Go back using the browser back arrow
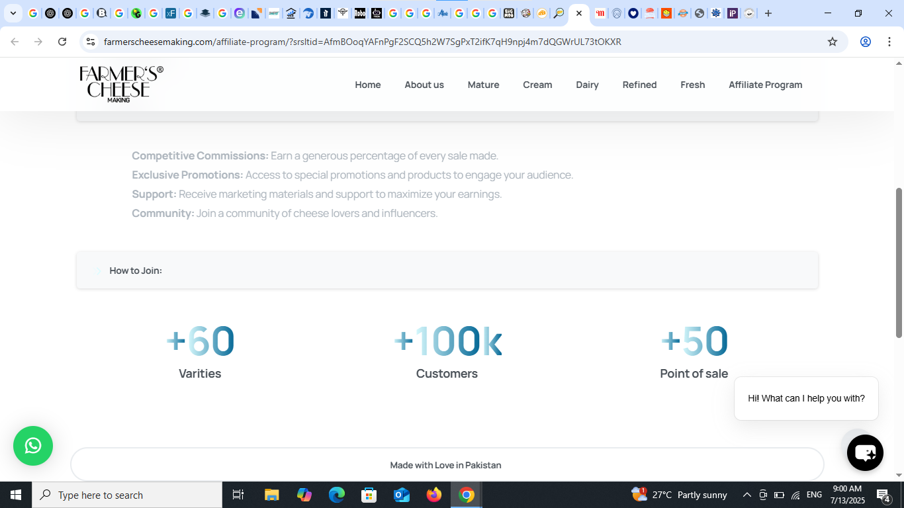Viewport: 904px width, 508px height. [15, 42]
